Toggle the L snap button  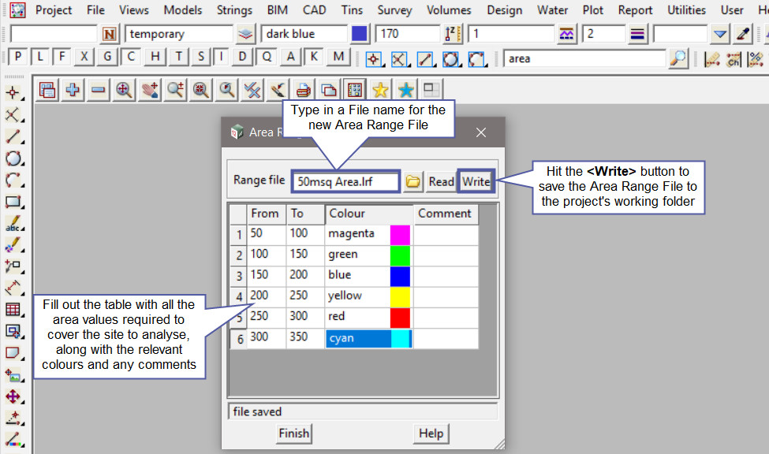(39, 57)
